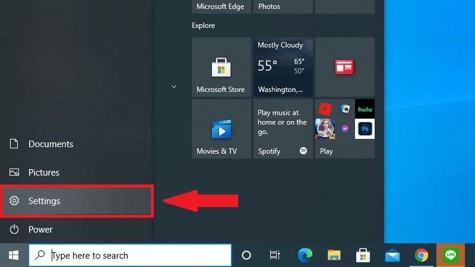Open Task View on the taskbar
This screenshot has width=475, height=267.
point(275,255)
